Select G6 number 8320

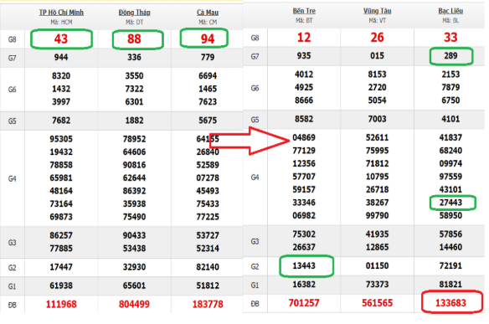point(61,76)
